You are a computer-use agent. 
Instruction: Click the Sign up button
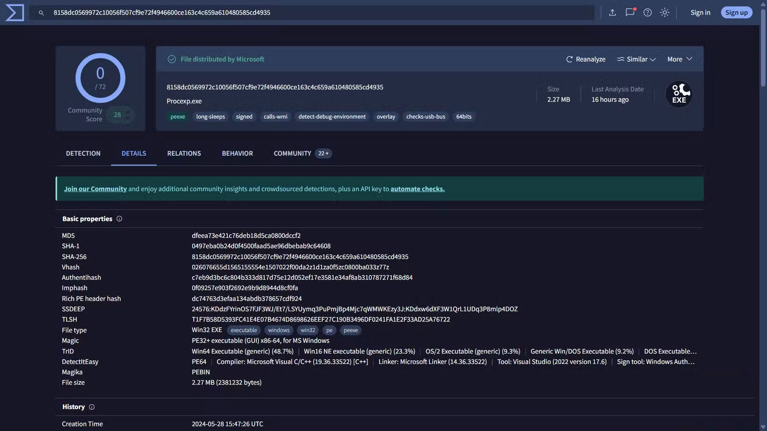(x=736, y=13)
